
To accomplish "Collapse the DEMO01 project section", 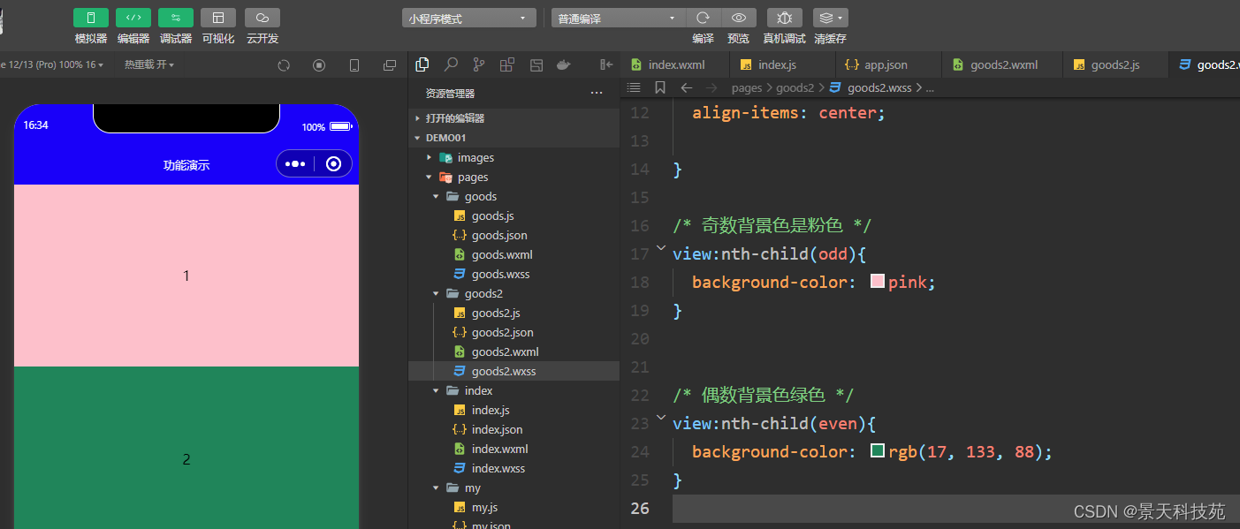I will pyautogui.click(x=513, y=138).
